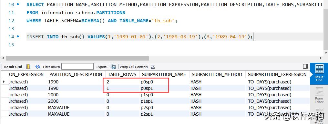Click line number 13 in the gutter

pos(11,29)
